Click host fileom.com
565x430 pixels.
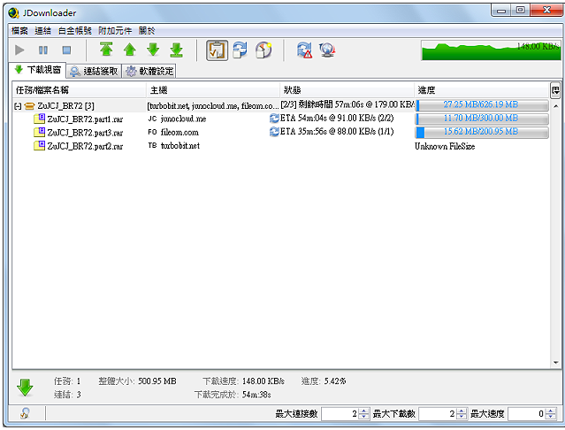point(179,133)
